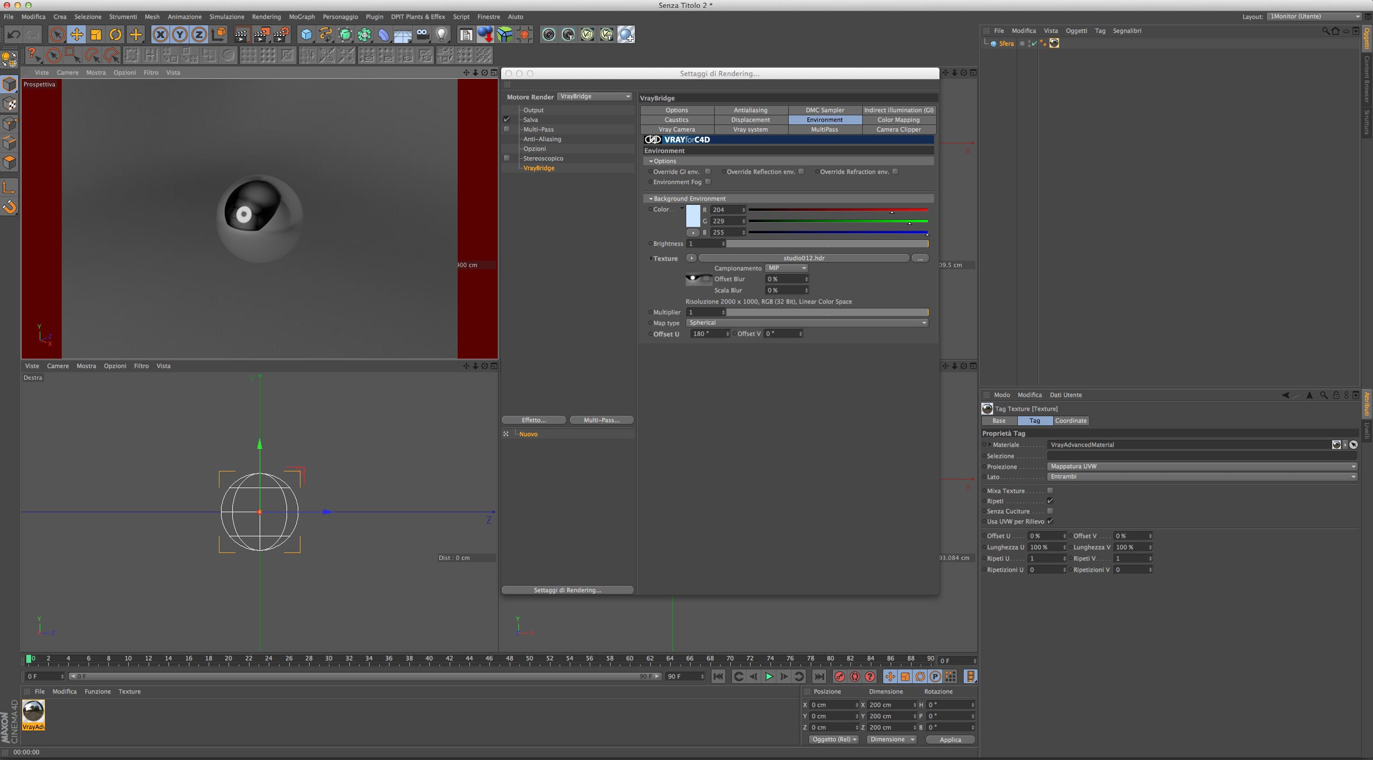Open Edit Render Settings clapperboard gear icon

(281, 35)
